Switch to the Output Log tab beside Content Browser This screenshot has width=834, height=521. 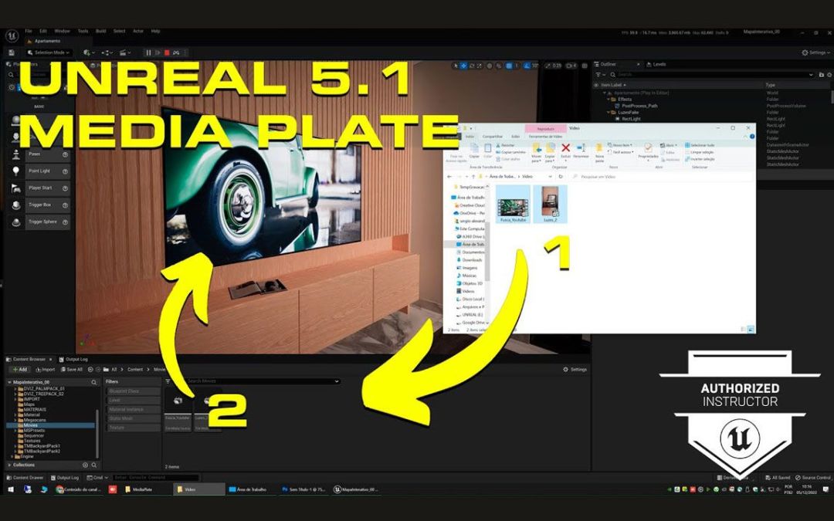pyautogui.click(x=73, y=360)
